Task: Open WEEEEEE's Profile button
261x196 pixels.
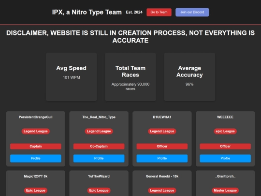Action: tap(225, 158)
